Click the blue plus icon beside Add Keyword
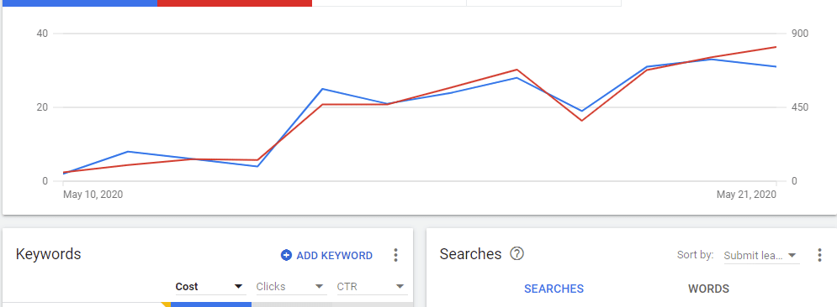 pyautogui.click(x=286, y=255)
